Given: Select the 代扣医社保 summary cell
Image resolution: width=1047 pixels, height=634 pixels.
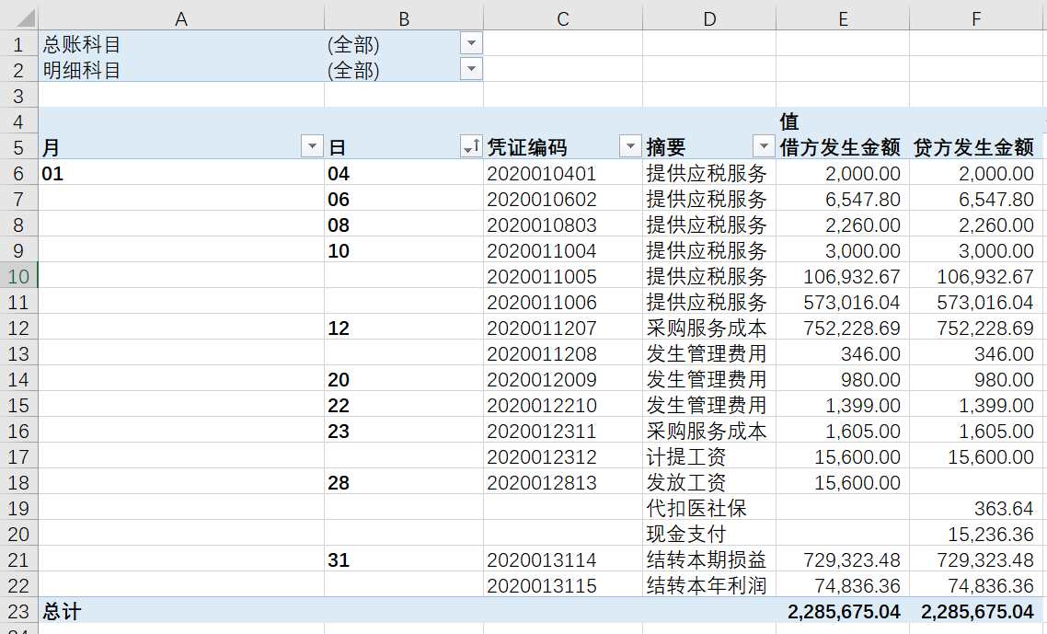Looking at the screenshot, I should click(x=709, y=509).
